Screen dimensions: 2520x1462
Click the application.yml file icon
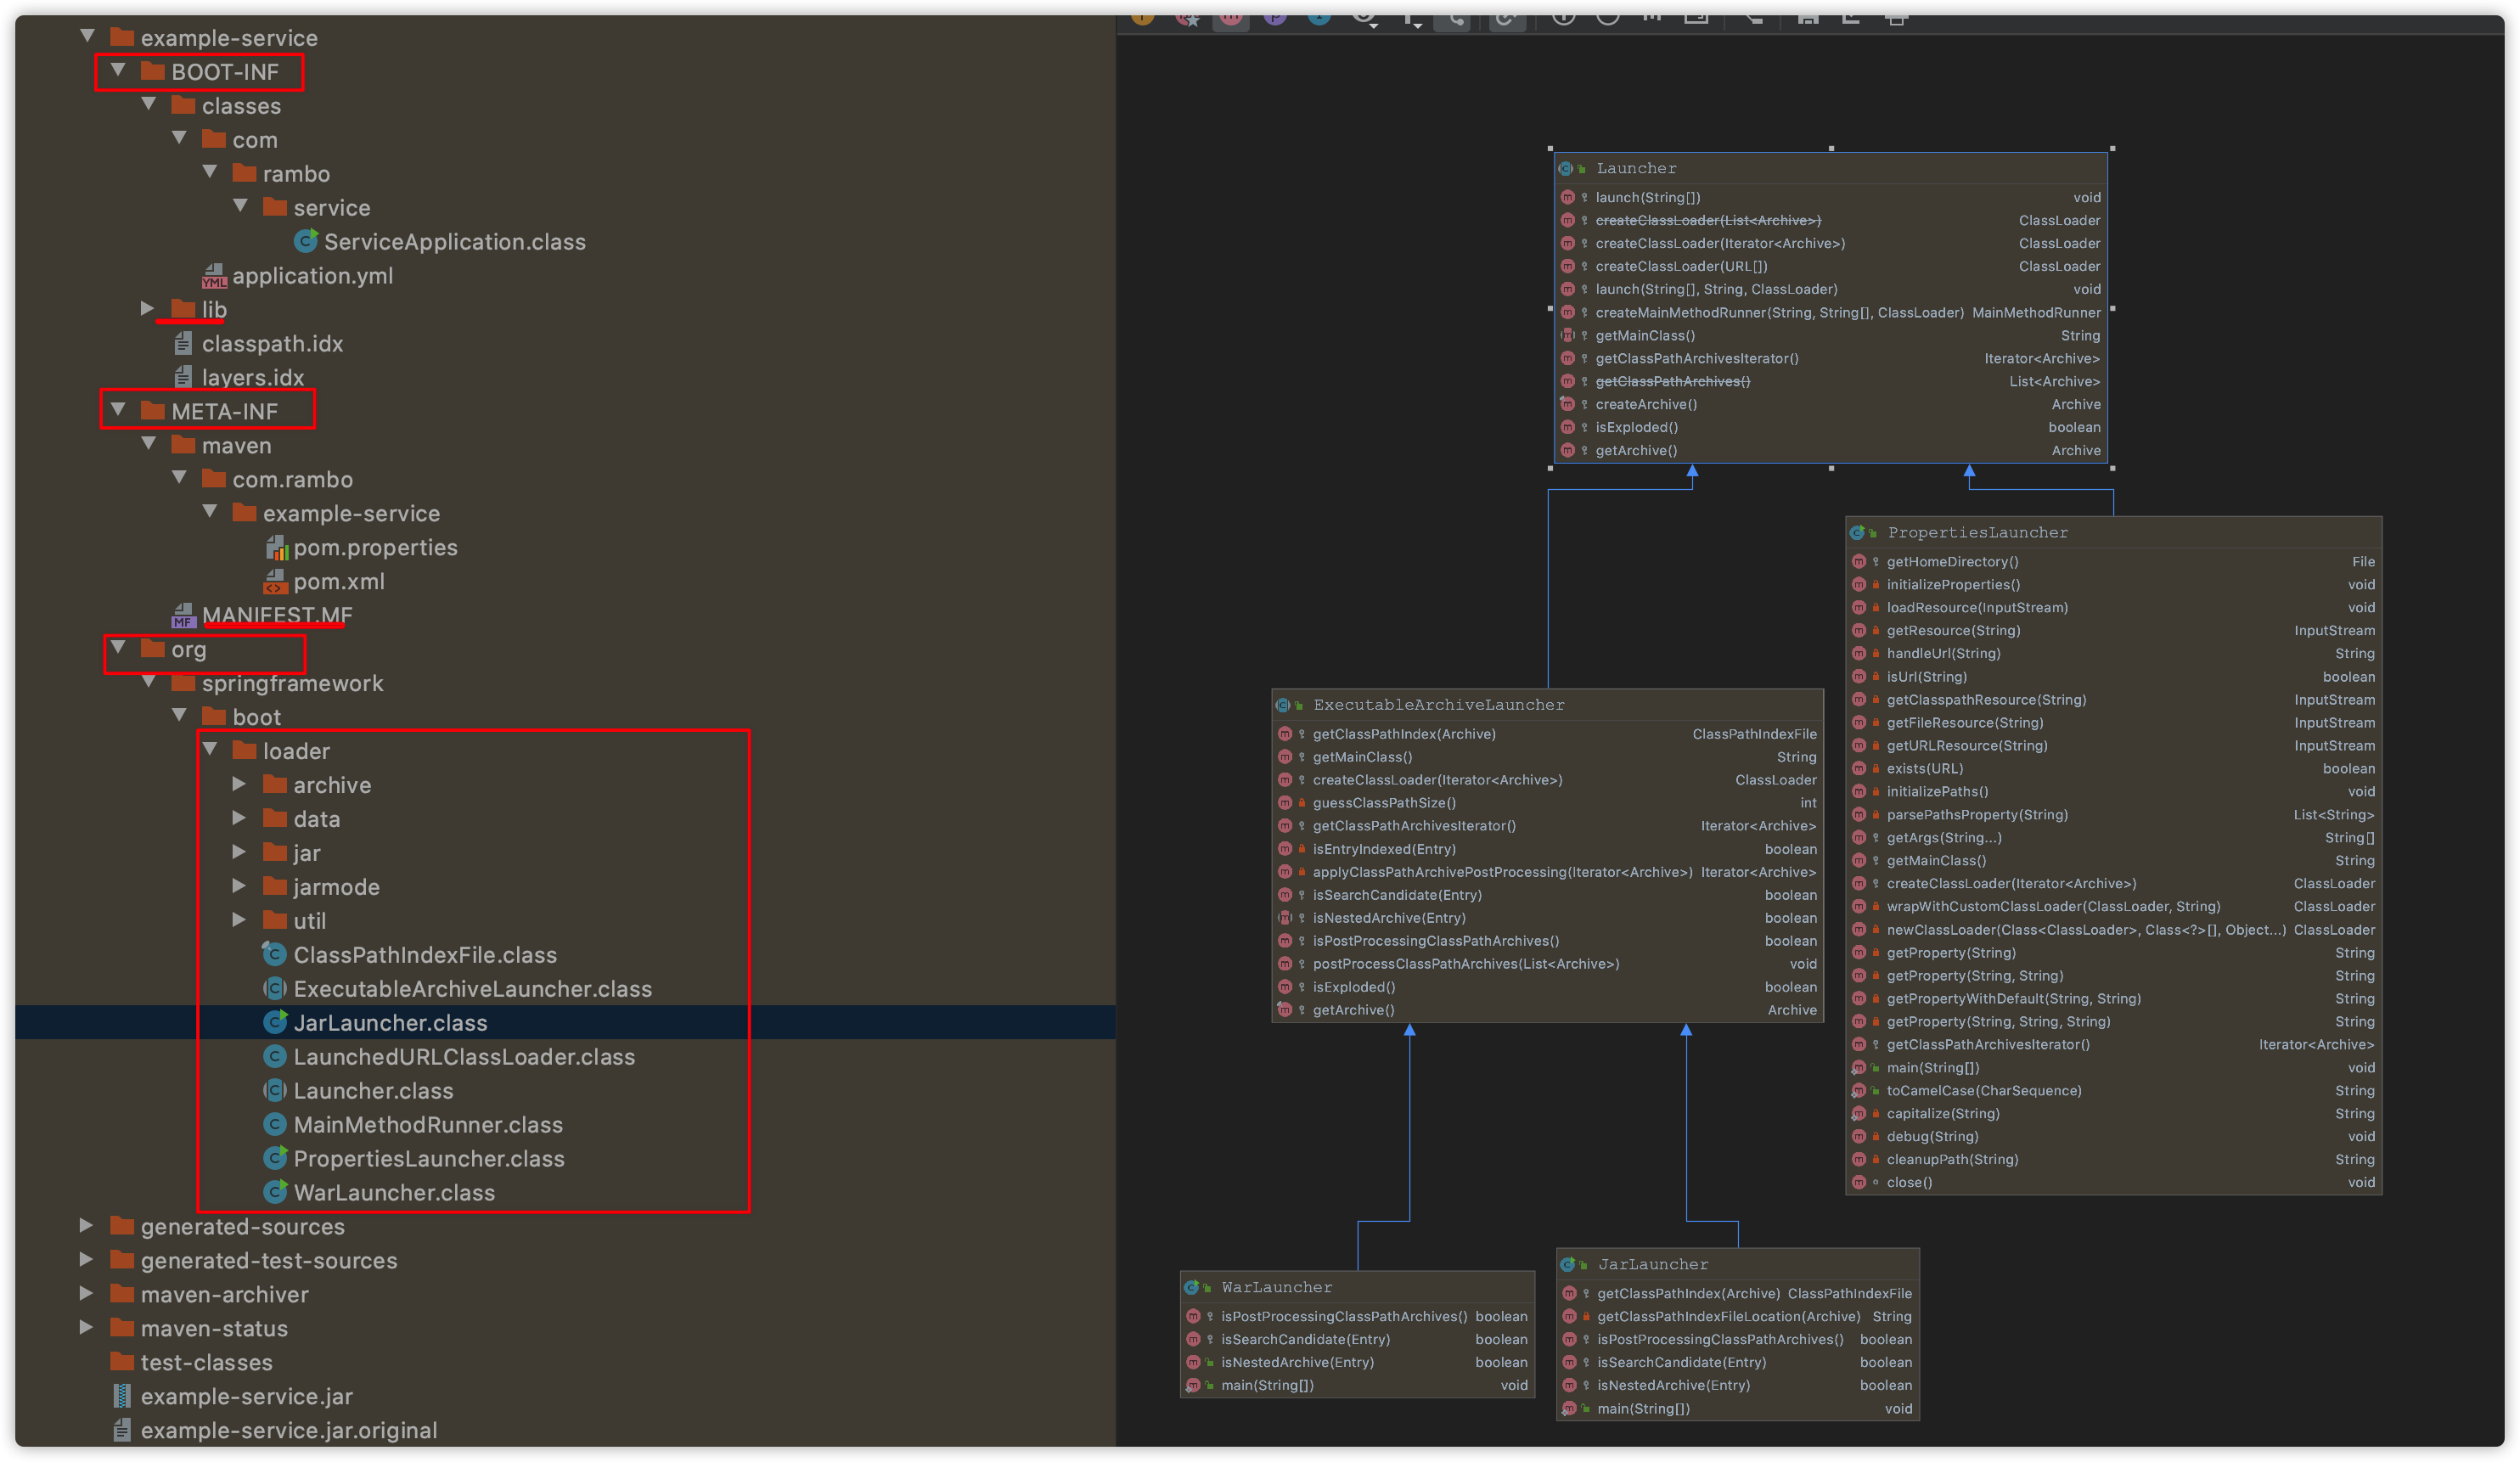[214, 275]
